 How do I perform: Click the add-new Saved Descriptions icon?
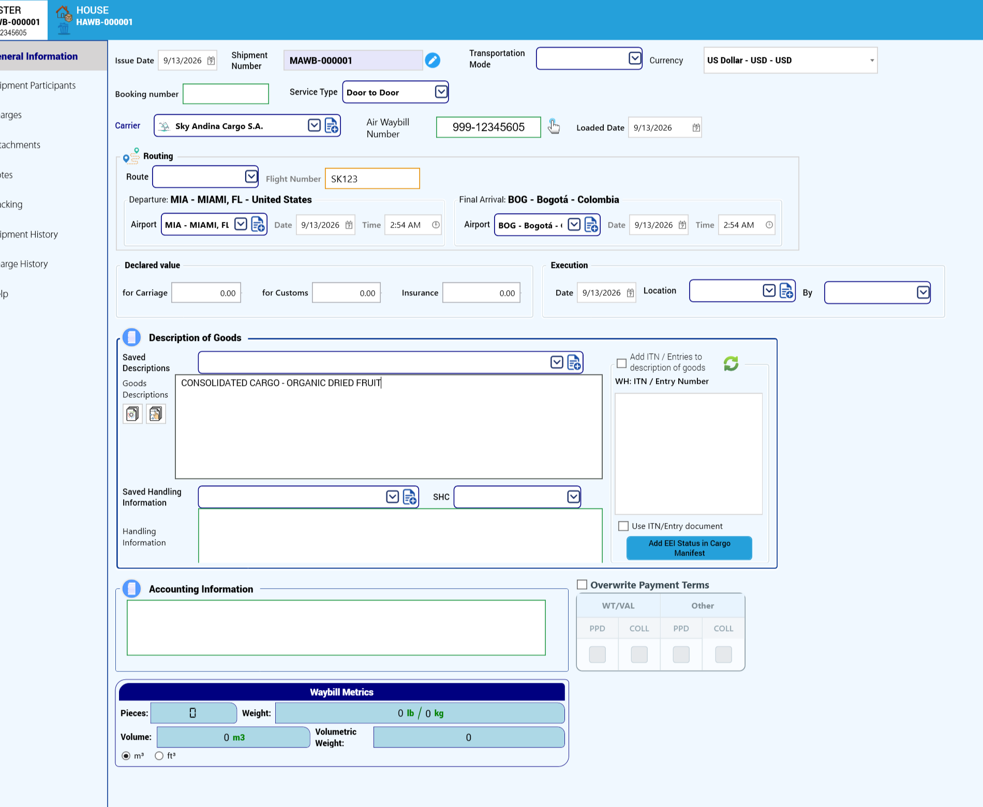574,362
